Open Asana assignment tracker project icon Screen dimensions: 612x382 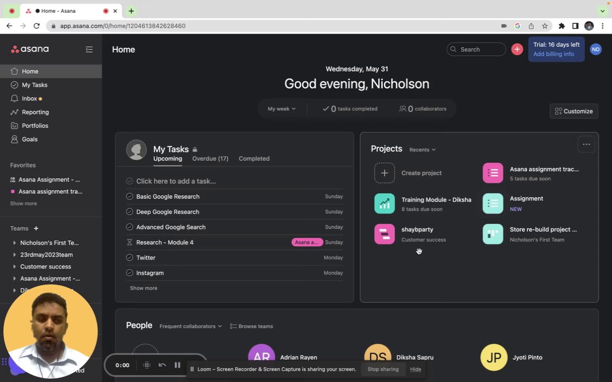tap(493, 173)
